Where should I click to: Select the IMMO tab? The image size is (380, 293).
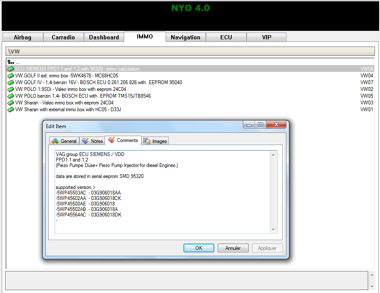(x=145, y=36)
